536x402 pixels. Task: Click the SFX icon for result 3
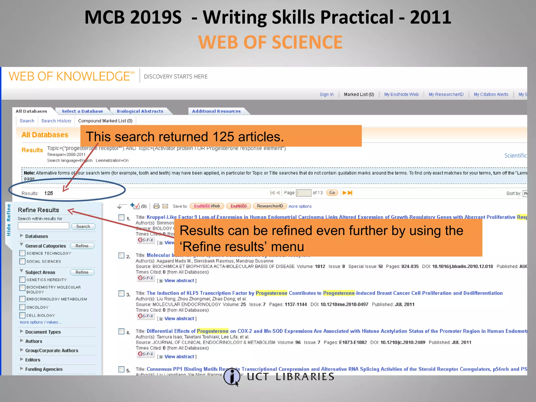click(x=146, y=316)
